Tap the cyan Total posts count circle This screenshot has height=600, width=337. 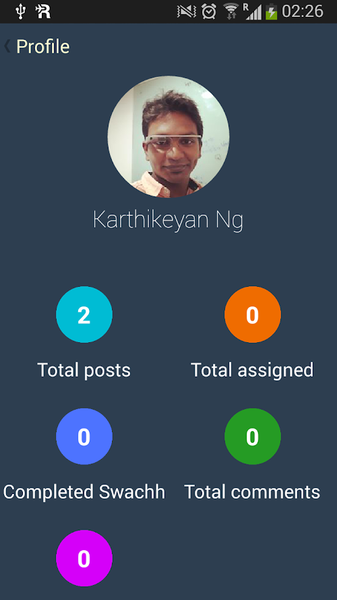84,314
